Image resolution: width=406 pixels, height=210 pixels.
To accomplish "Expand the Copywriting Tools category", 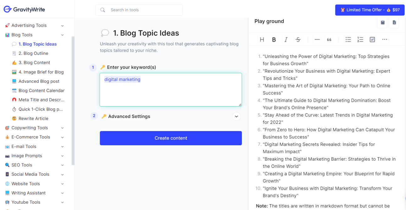I will (x=62, y=128).
